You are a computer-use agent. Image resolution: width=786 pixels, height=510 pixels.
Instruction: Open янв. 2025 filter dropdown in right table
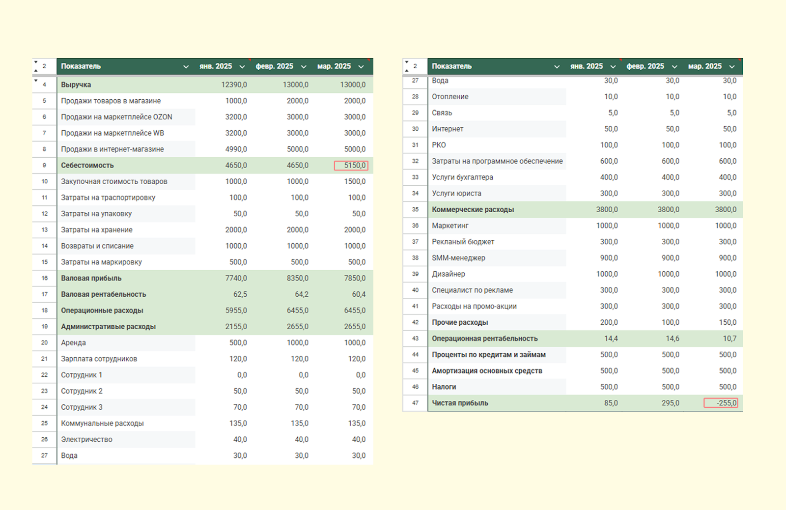tap(613, 67)
